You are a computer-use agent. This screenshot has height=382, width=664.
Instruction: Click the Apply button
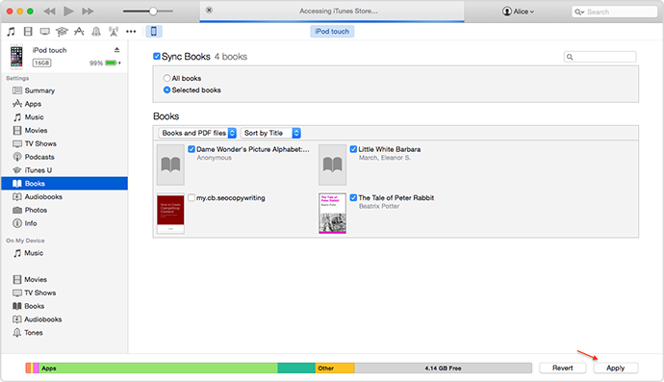click(x=615, y=368)
